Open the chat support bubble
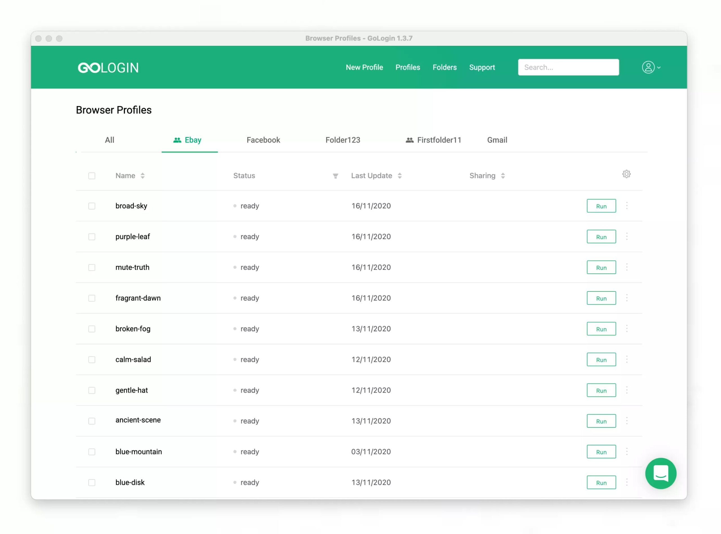The width and height of the screenshot is (721, 534). pyautogui.click(x=660, y=473)
